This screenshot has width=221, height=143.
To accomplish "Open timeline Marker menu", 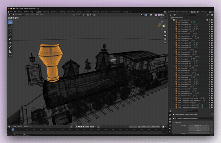I will pyautogui.click(x=19, y=126).
